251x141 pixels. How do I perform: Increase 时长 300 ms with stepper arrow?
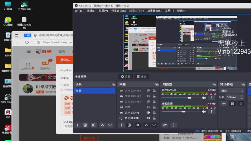pyautogui.click(x=242, y=96)
